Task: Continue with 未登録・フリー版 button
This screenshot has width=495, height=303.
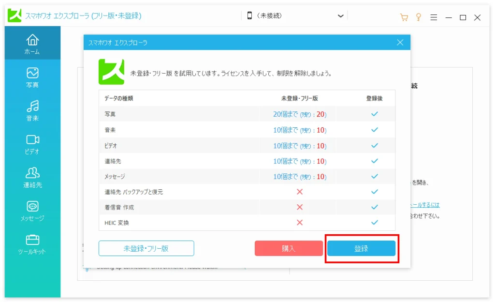Action: 146,248
